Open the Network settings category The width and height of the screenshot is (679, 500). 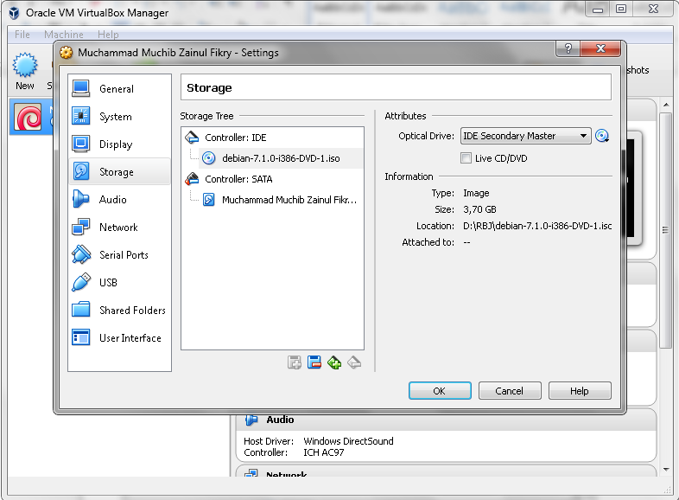pos(119,228)
